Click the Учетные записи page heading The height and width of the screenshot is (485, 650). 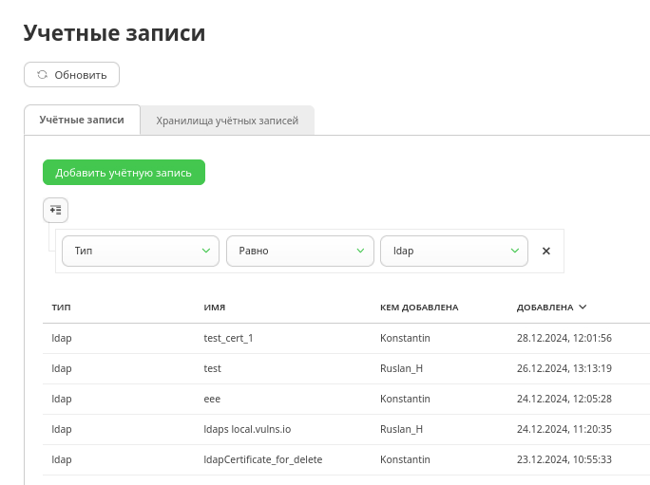(114, 32)
